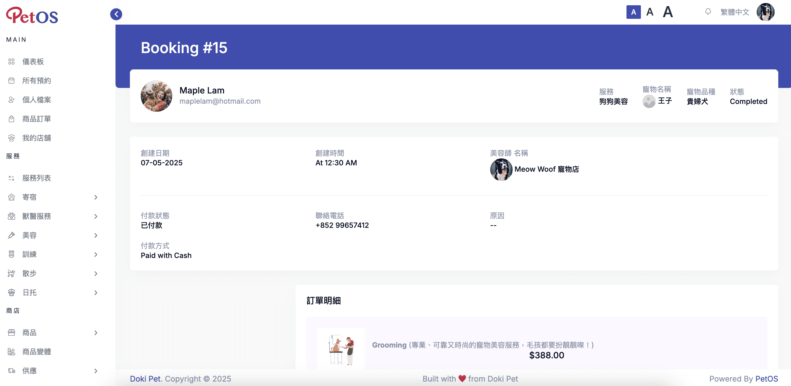The height and width of the screenshot is (386, 791).
Task: Click the 所有預約 calendar icon
Action: pyautogui.click(x=11, y=81)
